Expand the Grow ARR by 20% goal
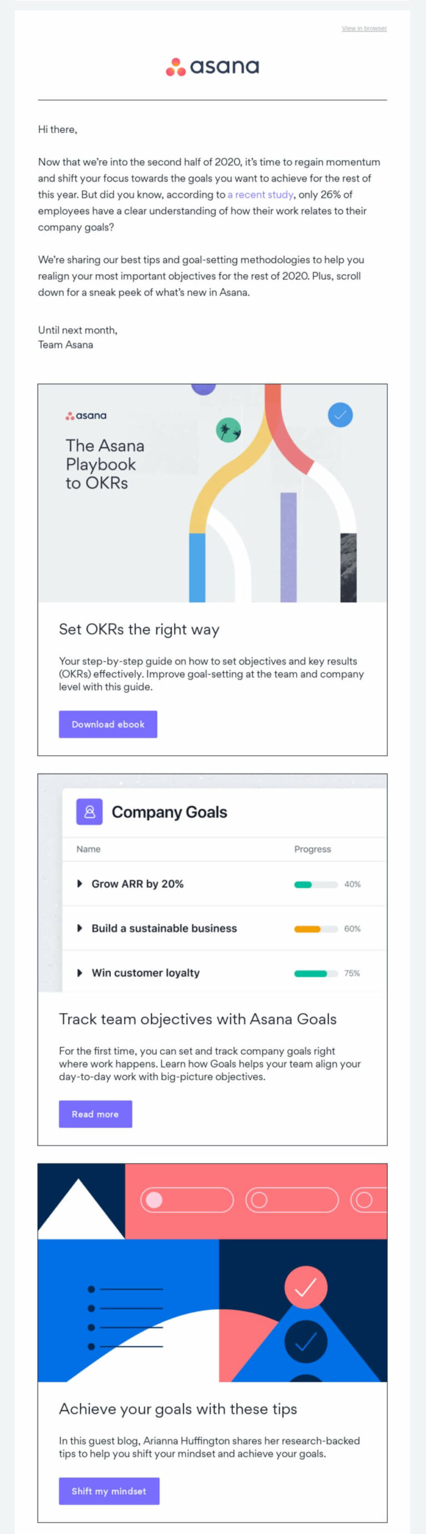 tap(80, 884)
